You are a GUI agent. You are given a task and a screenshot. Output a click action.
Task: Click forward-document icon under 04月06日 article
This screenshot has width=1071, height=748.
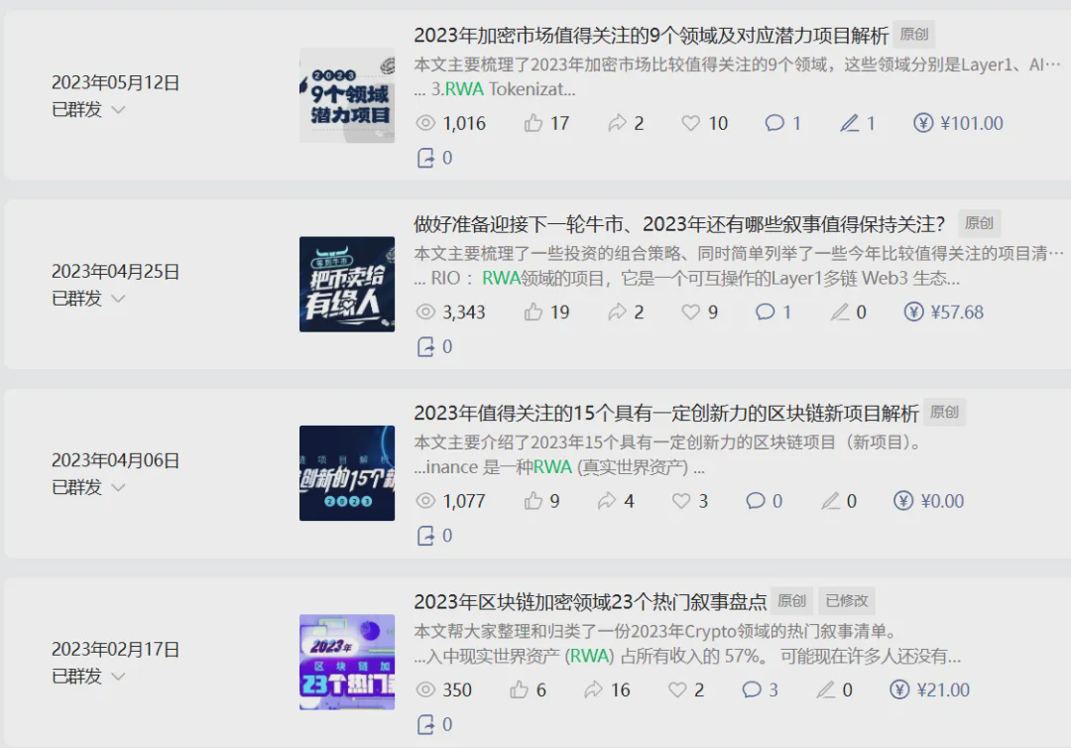click(425, 537)
